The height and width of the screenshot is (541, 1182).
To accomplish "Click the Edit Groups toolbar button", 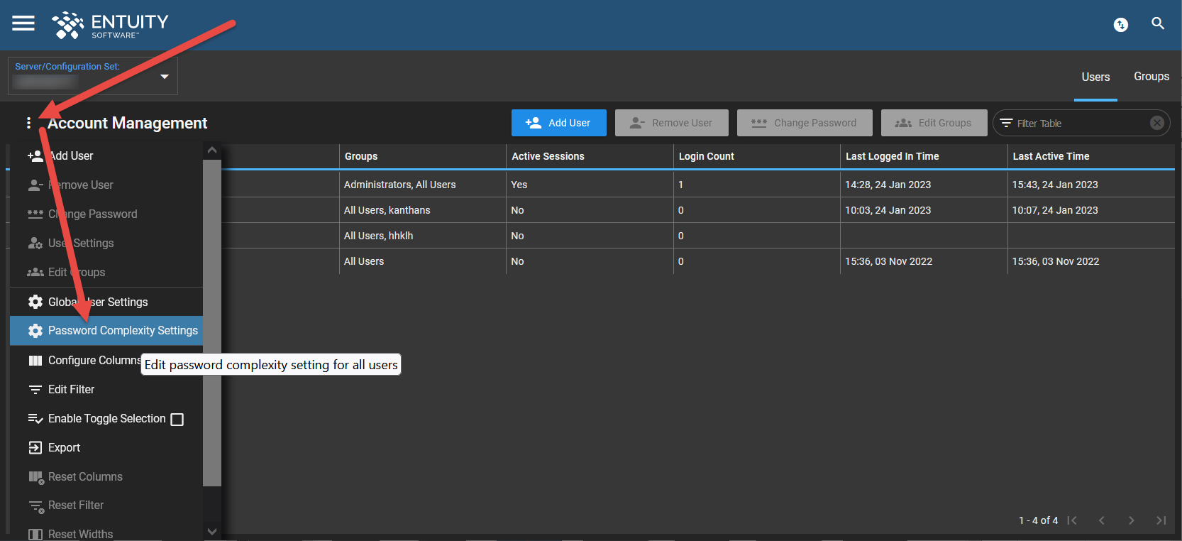I will [934, 123].
